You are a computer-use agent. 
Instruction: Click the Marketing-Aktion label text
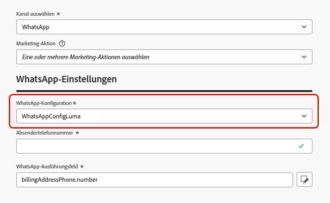[36, 44]
